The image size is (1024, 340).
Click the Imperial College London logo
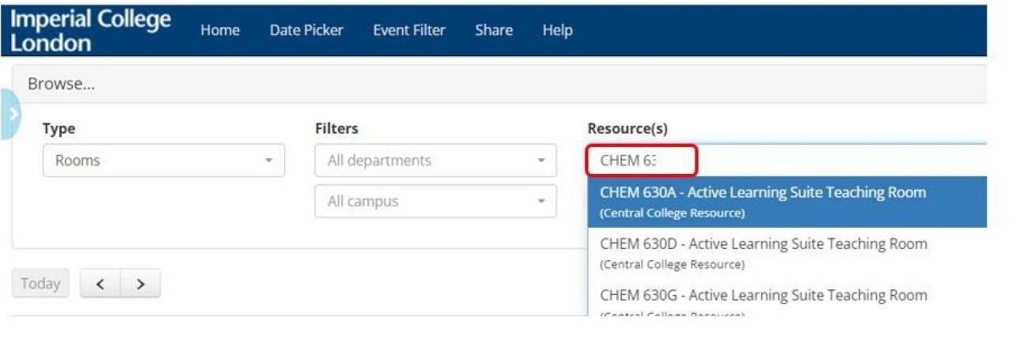tap(90, 31)
